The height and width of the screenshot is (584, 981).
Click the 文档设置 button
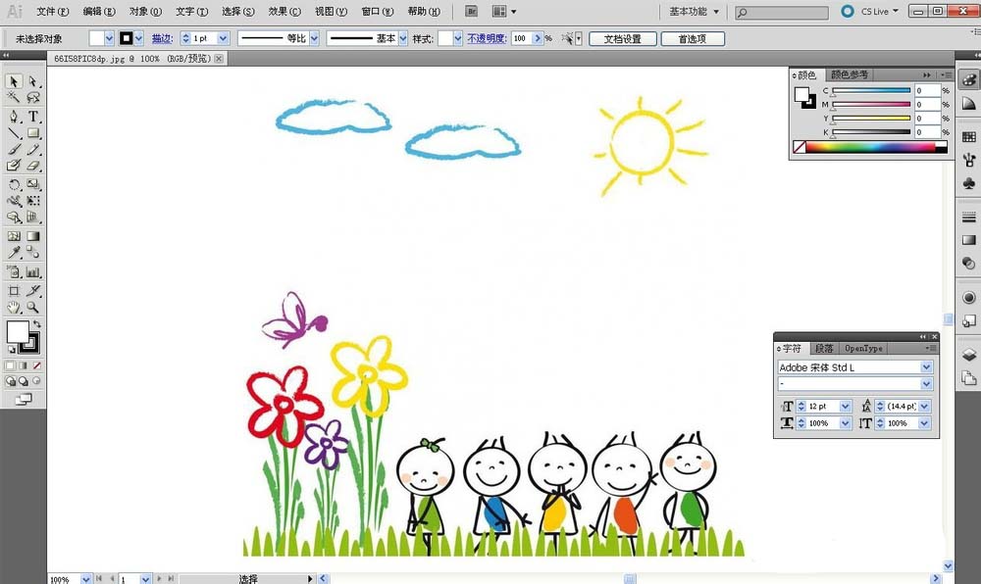point(622,39)
